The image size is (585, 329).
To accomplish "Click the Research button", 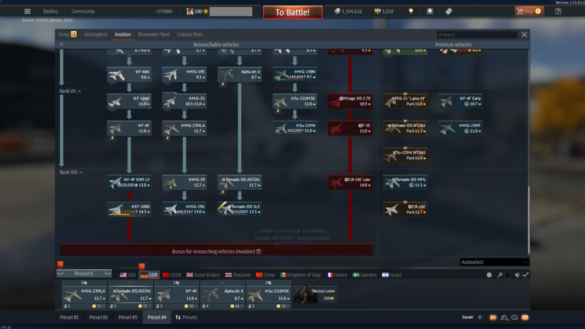I will coord(84,274).
